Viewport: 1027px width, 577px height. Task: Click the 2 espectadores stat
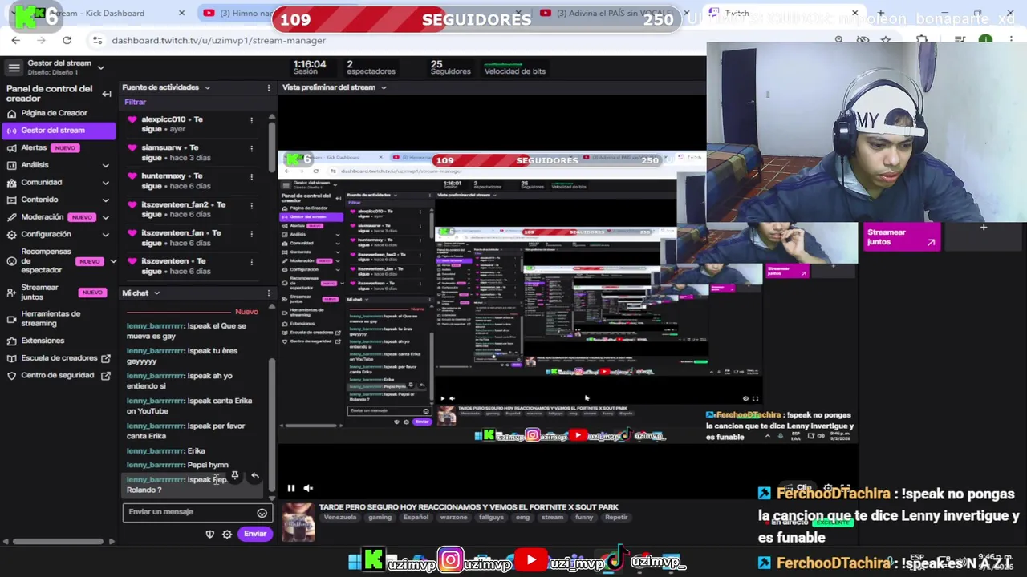point(371,67)
